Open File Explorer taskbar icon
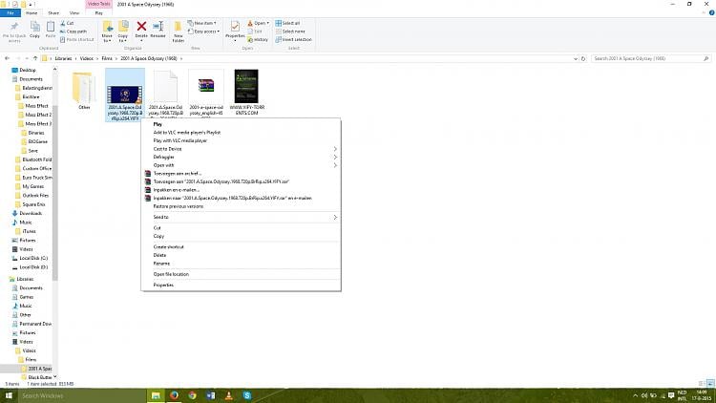The image size is (716, 403). [156, 395]
